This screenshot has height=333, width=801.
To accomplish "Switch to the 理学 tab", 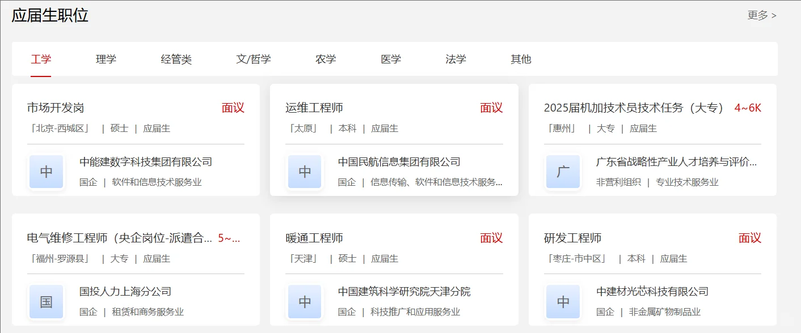I will pyautogui.click(x=106, y=59).
